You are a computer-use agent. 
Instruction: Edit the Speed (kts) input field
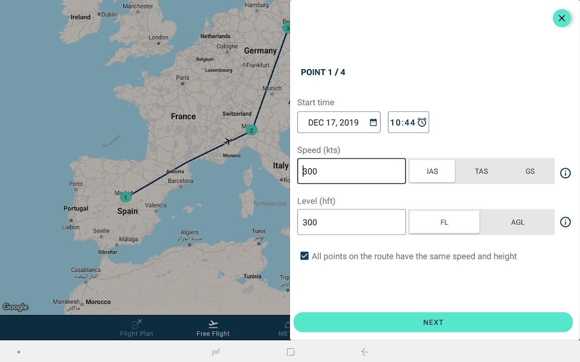(352, 171)
